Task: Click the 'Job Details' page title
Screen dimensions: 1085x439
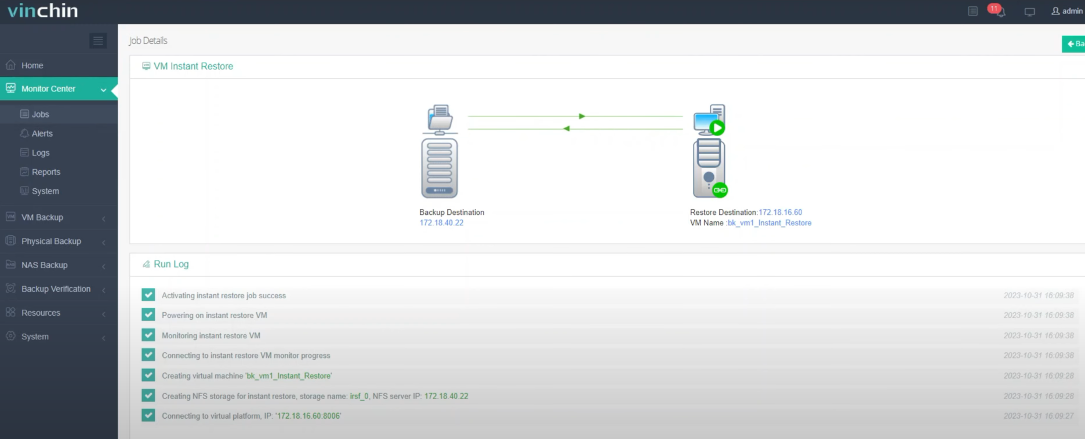Action: 148,41
